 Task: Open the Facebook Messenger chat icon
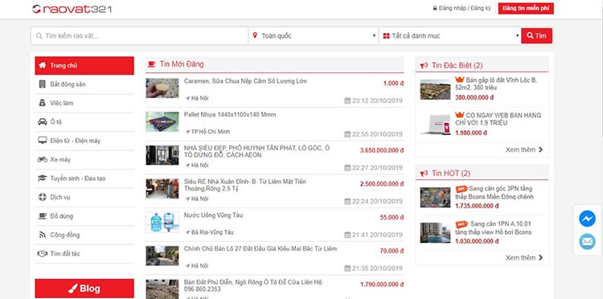[587, 219]
